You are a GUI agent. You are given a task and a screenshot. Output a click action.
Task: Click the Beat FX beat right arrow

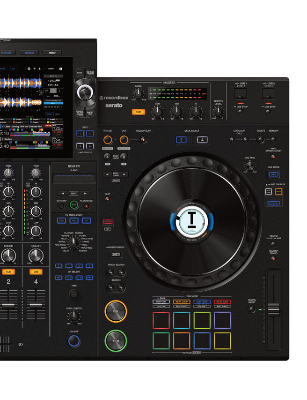tap(85, 193)
